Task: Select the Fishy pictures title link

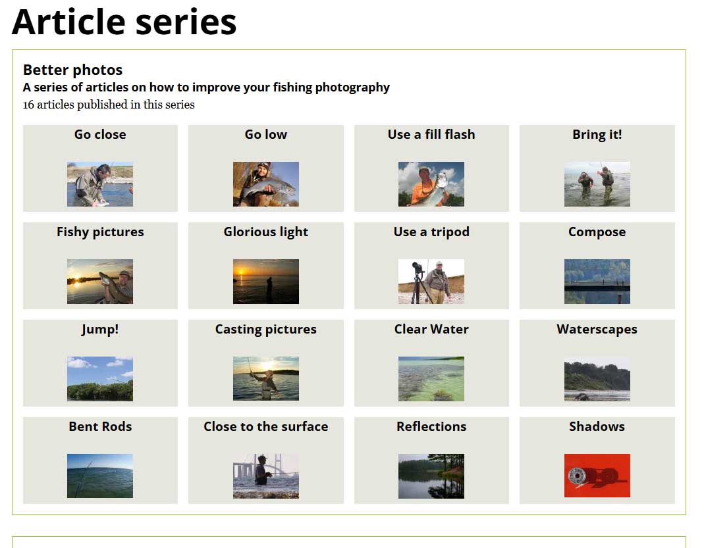Action: click(100, 232)
